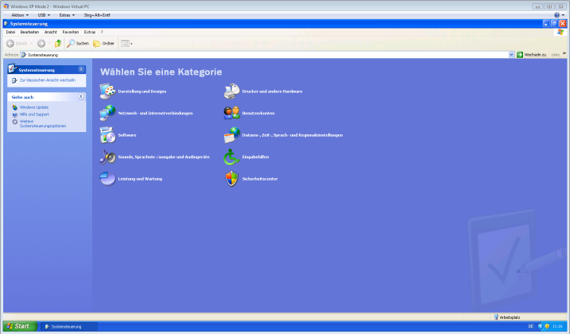Open the Ansicht menu
The height and width of the screenshot is (334, 570).
coord(51,33)
